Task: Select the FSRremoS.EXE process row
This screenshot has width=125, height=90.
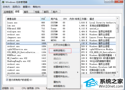Action: pos(61,29)
